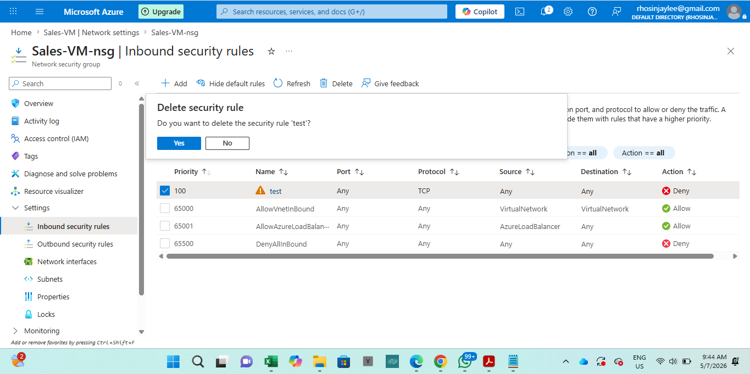Screen dimensions: 750x374
Task: Click Add in the toolbar
Action: [174, 83]
